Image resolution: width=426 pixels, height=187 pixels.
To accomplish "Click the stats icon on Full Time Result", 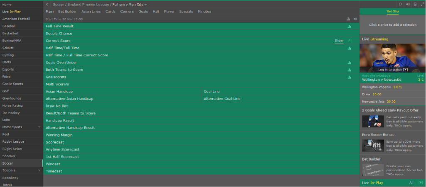I will 349,26.
